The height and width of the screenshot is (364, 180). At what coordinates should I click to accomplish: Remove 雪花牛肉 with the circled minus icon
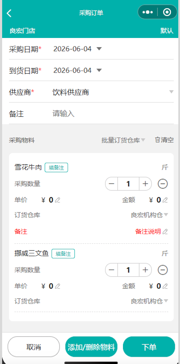click(x=163, y=184)
